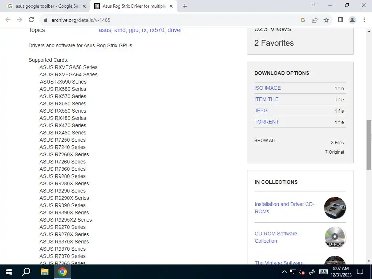Click the muted volume tray icon
The width and height of the screenshot is (372, 279).
pyautogui.click(x=302, y=272)
